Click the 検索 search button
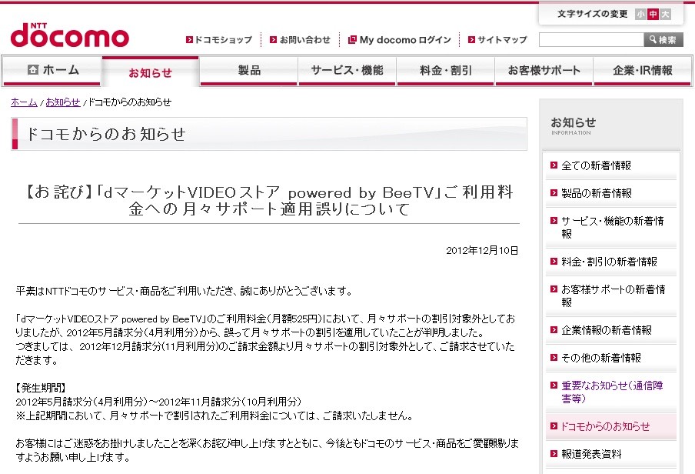 [x=663, y=39]
